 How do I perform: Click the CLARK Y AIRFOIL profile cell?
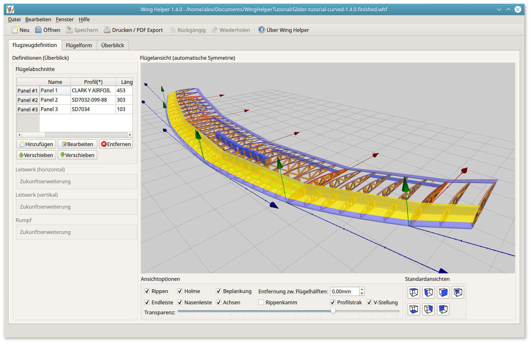click(93, 91)
